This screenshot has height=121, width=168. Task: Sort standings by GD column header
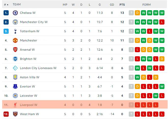tap(112, 5)
